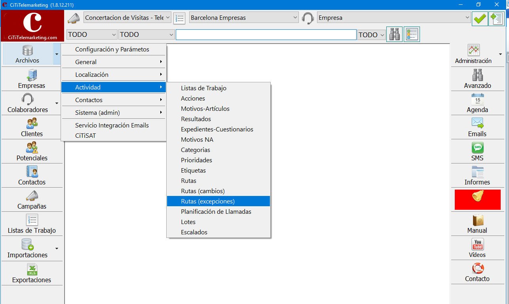Click the add-new-record plus icon

tap(496, 18)
